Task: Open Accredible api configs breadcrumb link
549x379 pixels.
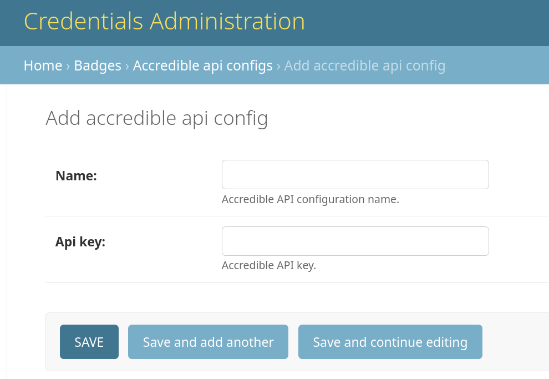Action: coord(203,65)
